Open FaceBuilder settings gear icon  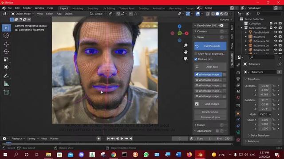[x=222, y=26]
